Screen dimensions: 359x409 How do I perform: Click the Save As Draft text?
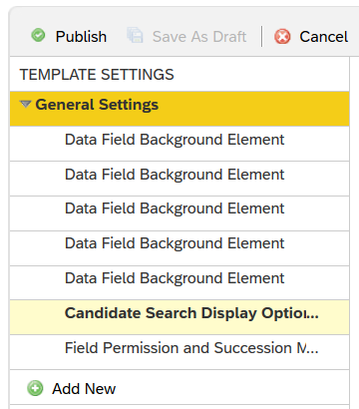199,37
